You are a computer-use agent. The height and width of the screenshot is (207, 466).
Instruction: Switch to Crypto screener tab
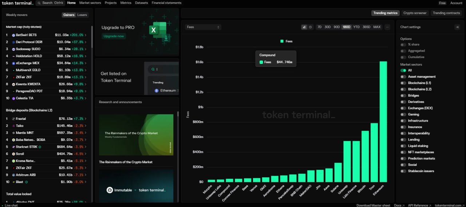coord(415,13)
